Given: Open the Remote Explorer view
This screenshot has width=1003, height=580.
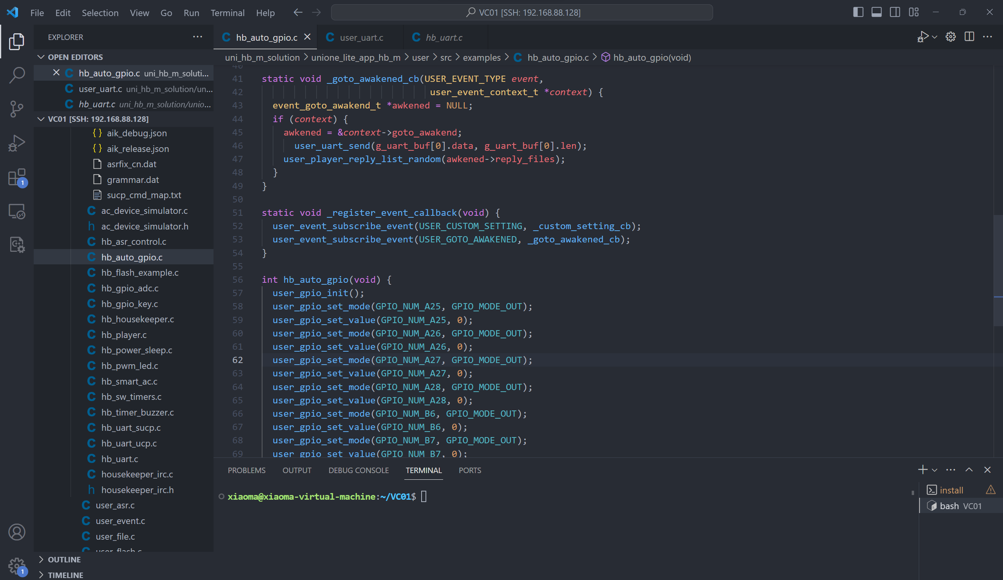Looking at the screenshot, I should tap(16, 211).
